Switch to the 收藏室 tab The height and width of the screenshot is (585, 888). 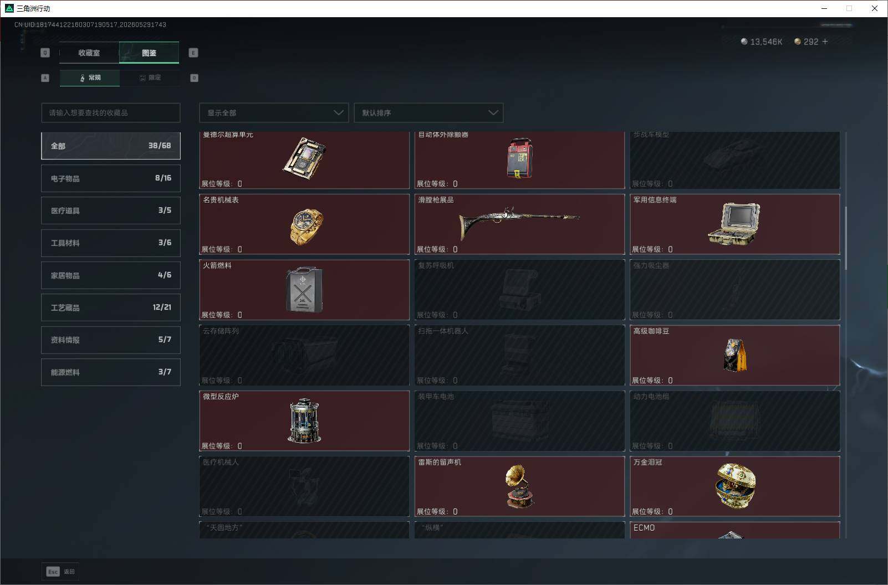pos(89,53)
